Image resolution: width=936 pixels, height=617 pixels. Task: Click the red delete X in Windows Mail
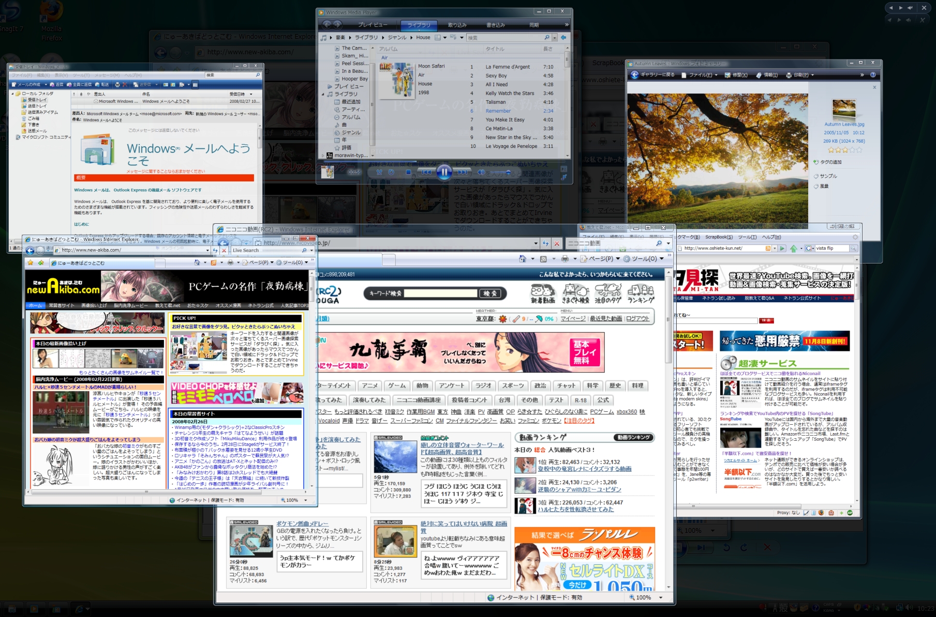[125, 84]
